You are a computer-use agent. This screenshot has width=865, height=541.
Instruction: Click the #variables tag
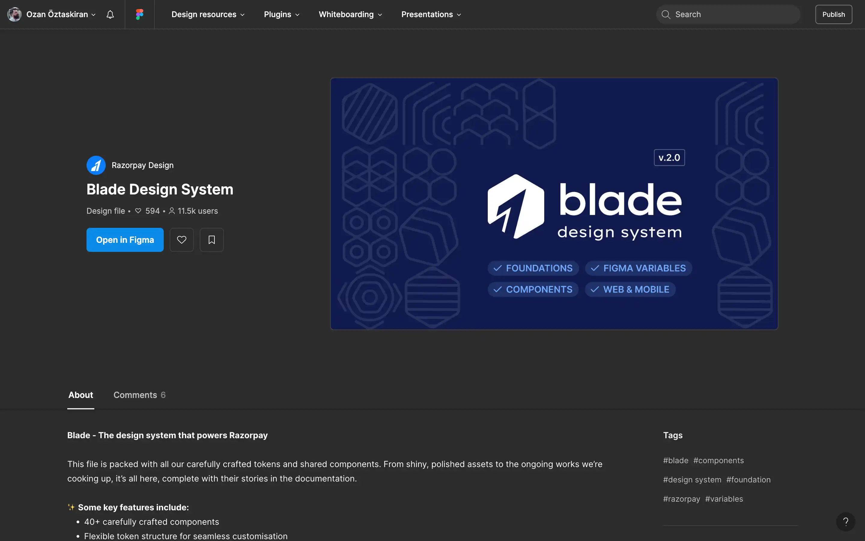(x=724, y=499)
